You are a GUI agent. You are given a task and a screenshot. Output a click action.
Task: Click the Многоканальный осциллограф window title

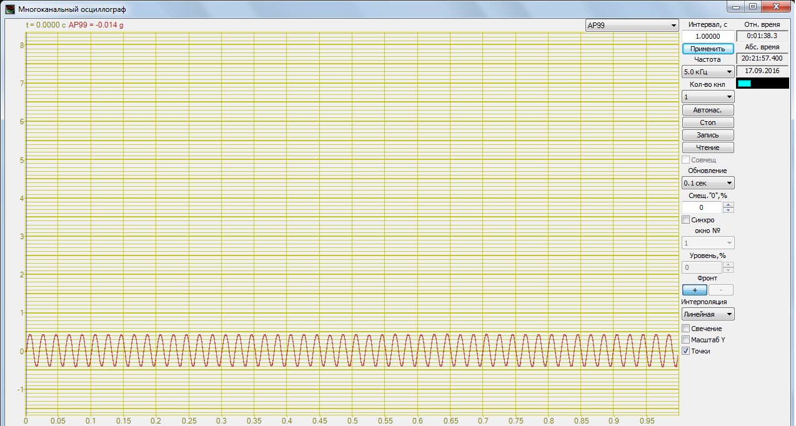point(72,9)
